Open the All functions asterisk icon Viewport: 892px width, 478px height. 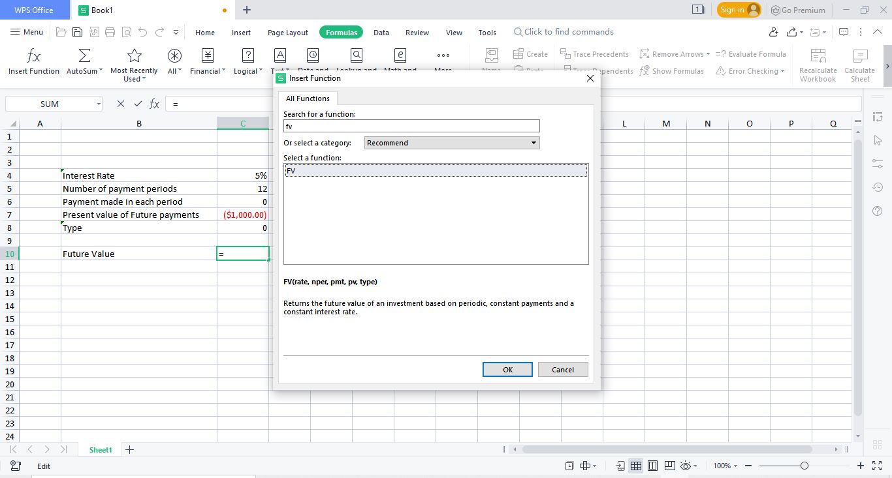point(174,55)
